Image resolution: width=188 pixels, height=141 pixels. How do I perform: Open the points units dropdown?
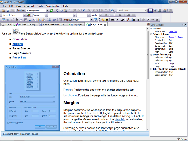(x=100, y=15)
